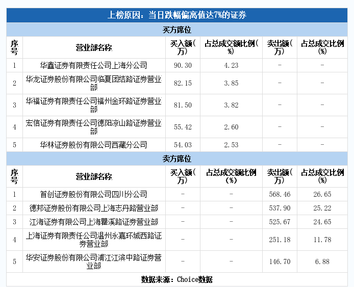The height and width of the screenshot is (287, 354).
Task: Click 营业部名称 header in seller table
Action: 94,176
